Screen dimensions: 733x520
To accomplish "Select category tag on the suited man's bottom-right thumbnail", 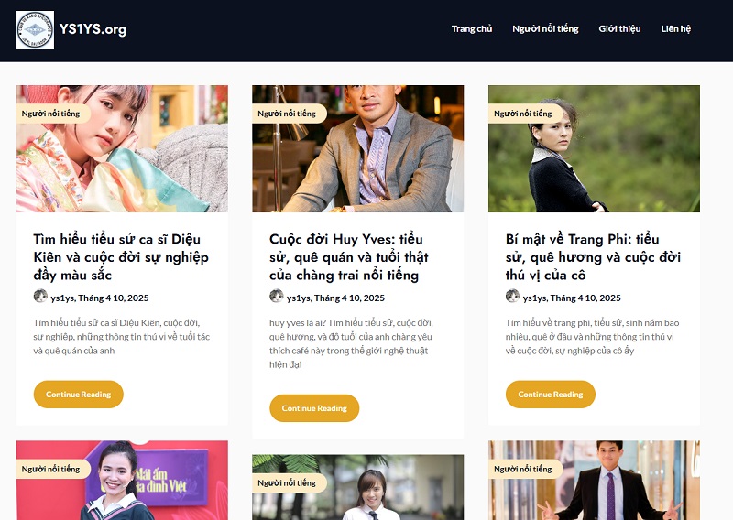I will point(525,469).
